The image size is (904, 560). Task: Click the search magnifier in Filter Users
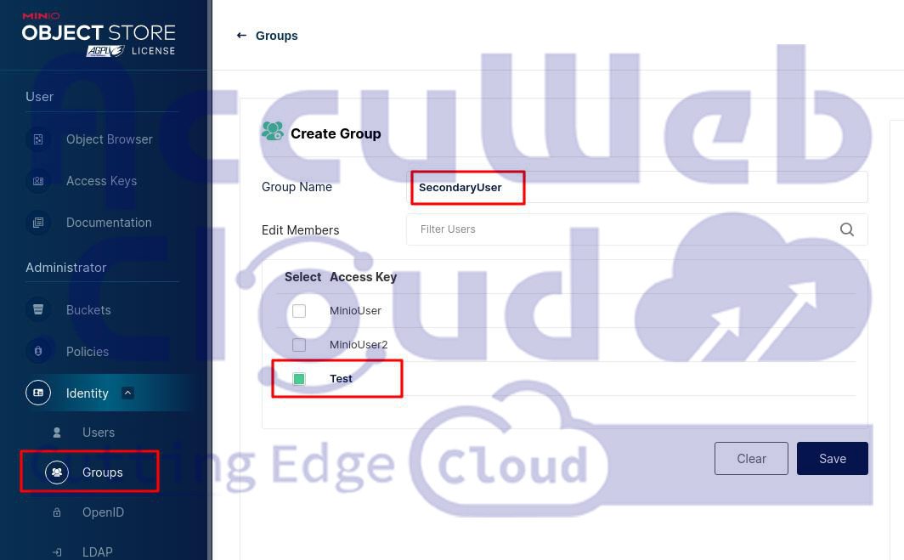(x=846, y=229)
